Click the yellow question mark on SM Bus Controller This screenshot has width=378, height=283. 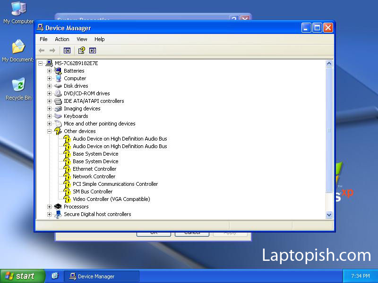point(68,191)
